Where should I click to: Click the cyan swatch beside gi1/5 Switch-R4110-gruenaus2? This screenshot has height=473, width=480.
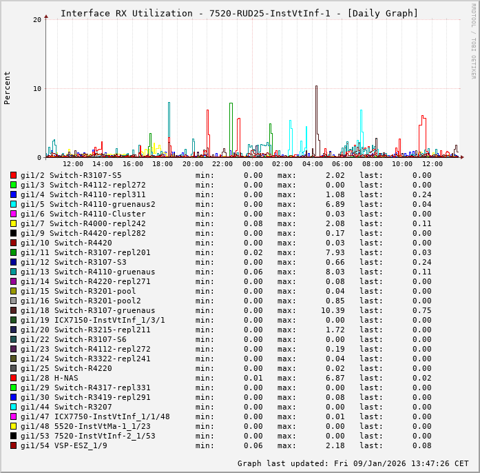pos(13,204)
